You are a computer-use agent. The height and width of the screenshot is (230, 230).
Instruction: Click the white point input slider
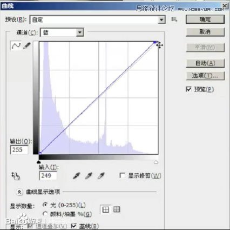coord(156,162)
